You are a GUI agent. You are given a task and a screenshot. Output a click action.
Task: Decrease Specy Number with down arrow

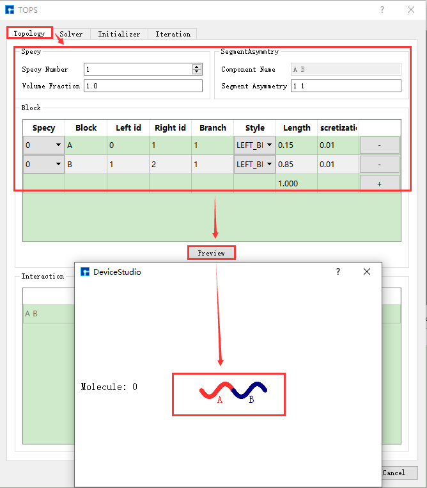(197, 72)
